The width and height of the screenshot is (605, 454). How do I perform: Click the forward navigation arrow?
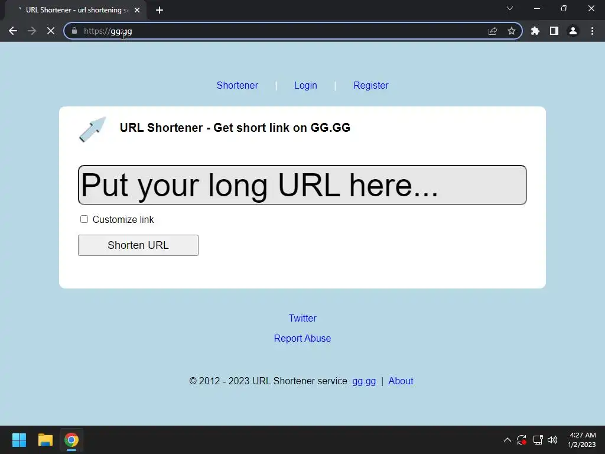(32, 31)
